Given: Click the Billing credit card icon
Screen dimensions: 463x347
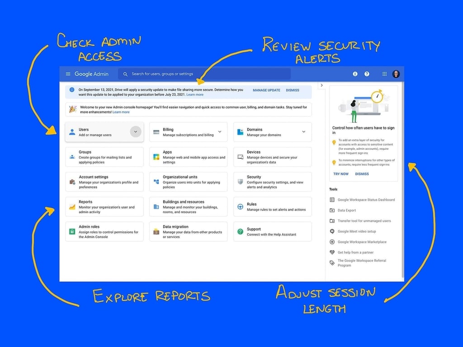Looking at the screenshot, I should (156, 132).
